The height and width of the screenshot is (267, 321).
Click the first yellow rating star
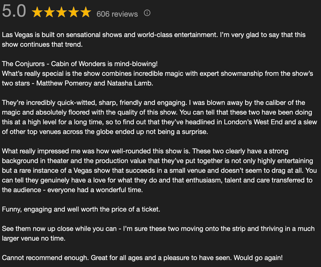coord(37,13)
